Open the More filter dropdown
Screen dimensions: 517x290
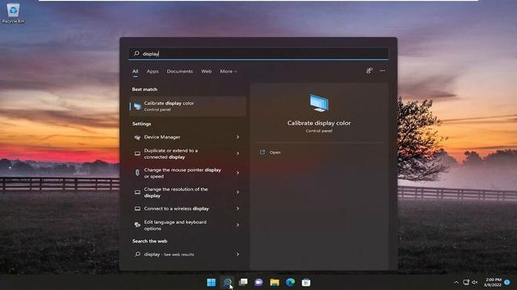point(228,72)
